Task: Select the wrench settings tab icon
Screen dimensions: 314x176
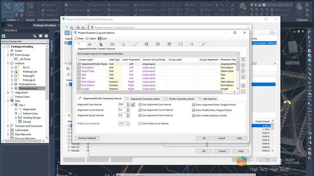Action: pos(203,44)
